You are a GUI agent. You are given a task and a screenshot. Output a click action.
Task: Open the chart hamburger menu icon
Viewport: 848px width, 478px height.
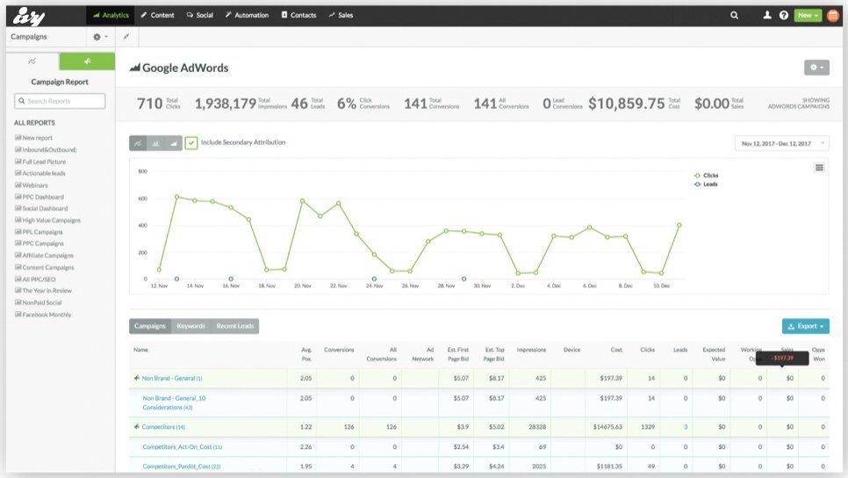(819, 168)
